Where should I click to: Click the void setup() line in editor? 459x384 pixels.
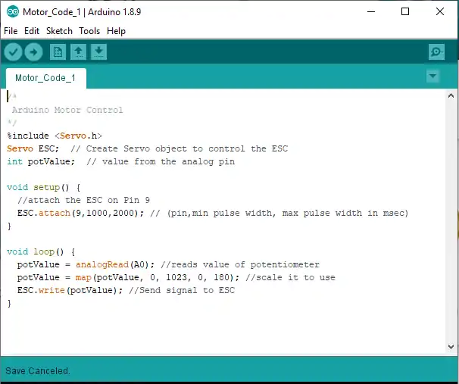pos(43,187)
